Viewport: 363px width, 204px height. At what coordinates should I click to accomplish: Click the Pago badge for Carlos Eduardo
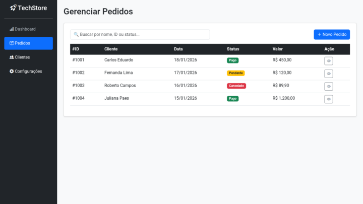[x=232, y=60]
